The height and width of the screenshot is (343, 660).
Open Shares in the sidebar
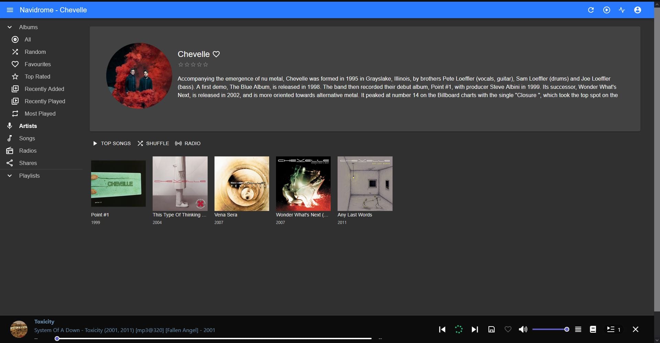pos(41,163)
